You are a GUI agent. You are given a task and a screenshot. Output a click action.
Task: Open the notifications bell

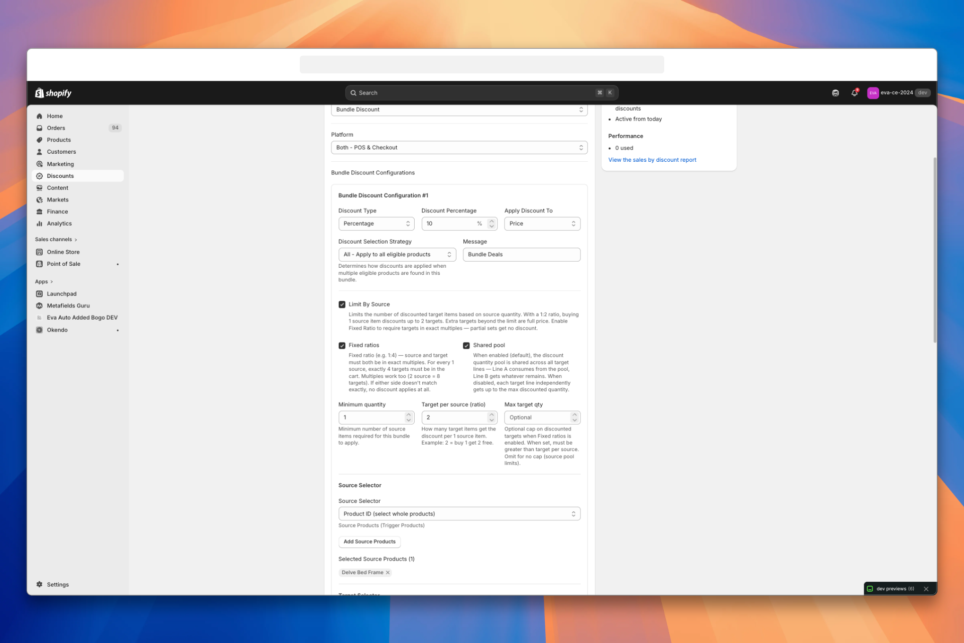854,92
